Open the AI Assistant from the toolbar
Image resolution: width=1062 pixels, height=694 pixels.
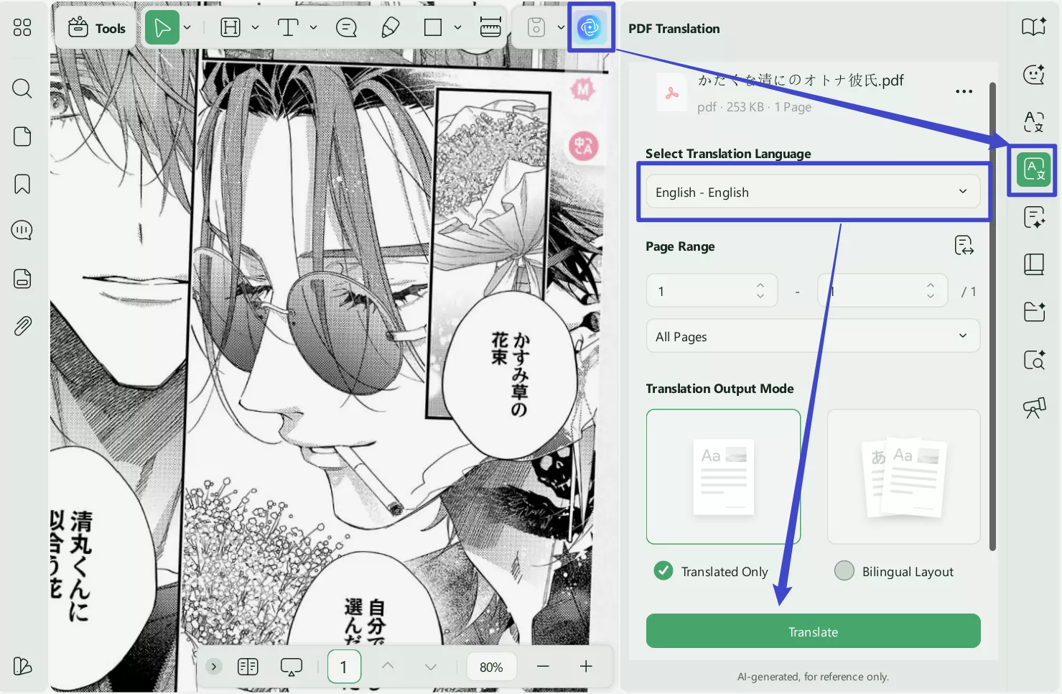(x=590, y=27)
